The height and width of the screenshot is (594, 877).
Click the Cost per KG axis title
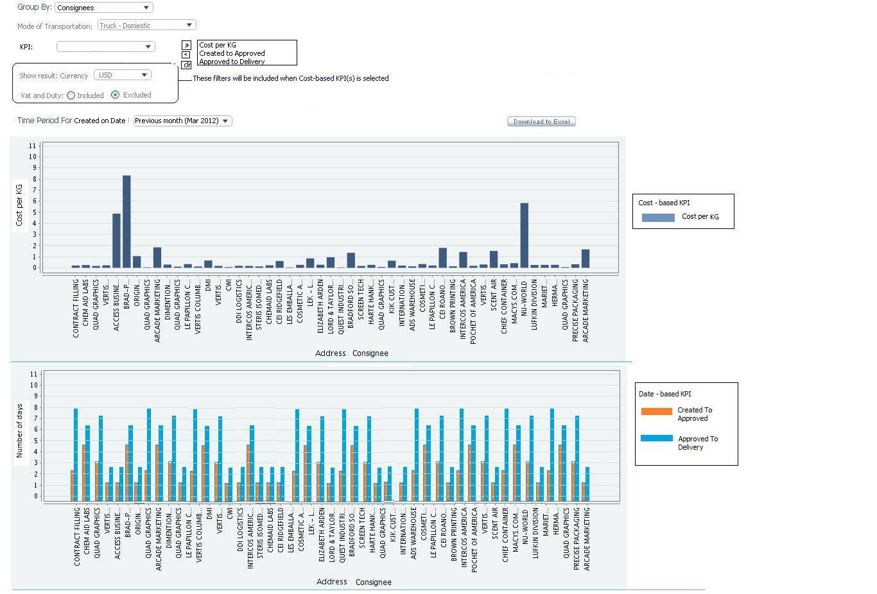pyautogui.click(x=19, y=205)
